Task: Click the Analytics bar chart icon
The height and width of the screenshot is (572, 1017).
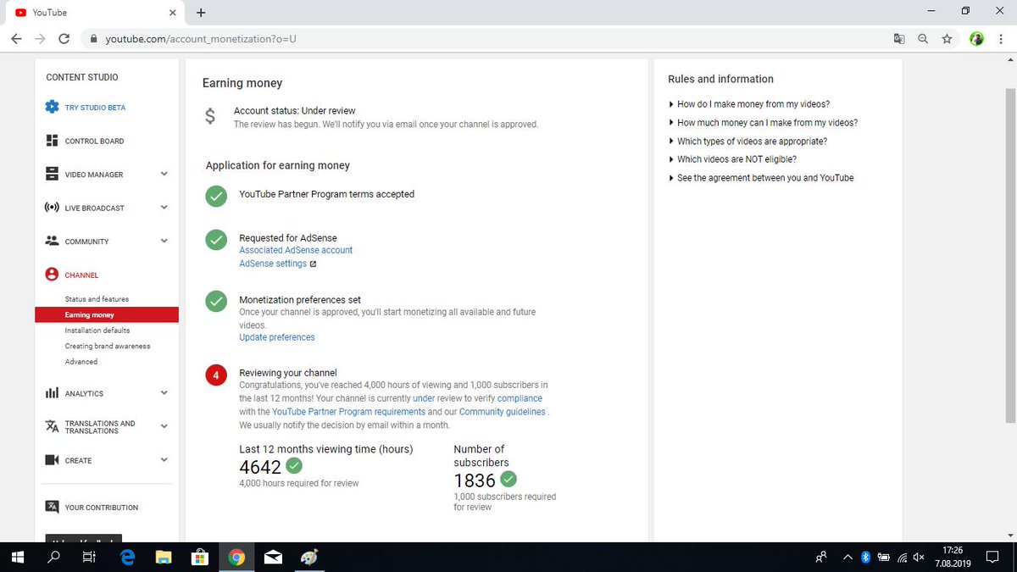Action: [x=52, y=393]
